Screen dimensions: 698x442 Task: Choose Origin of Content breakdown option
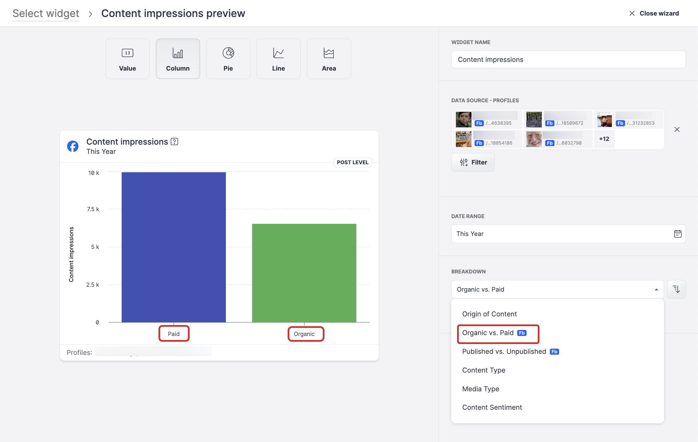click(489, 314)
